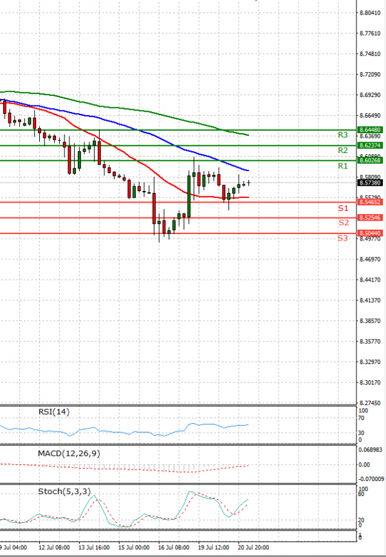Click the 16 Jul 08:00 time label
386x557 pixels.
click(x=173, y=547)
